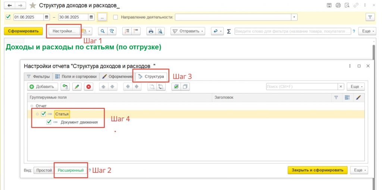
Task: Collapse the Отчет tree root node
Action: pos(32,106)
